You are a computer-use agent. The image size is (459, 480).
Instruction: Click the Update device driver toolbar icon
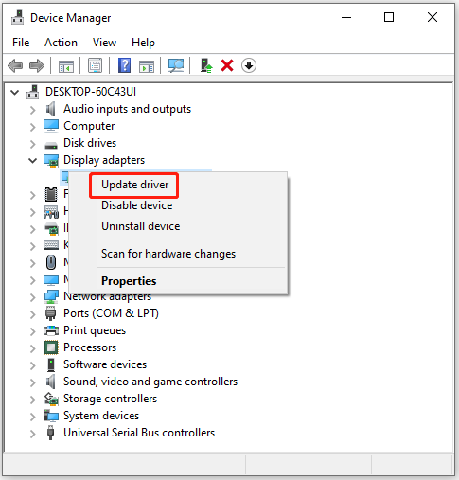[206, 65]
